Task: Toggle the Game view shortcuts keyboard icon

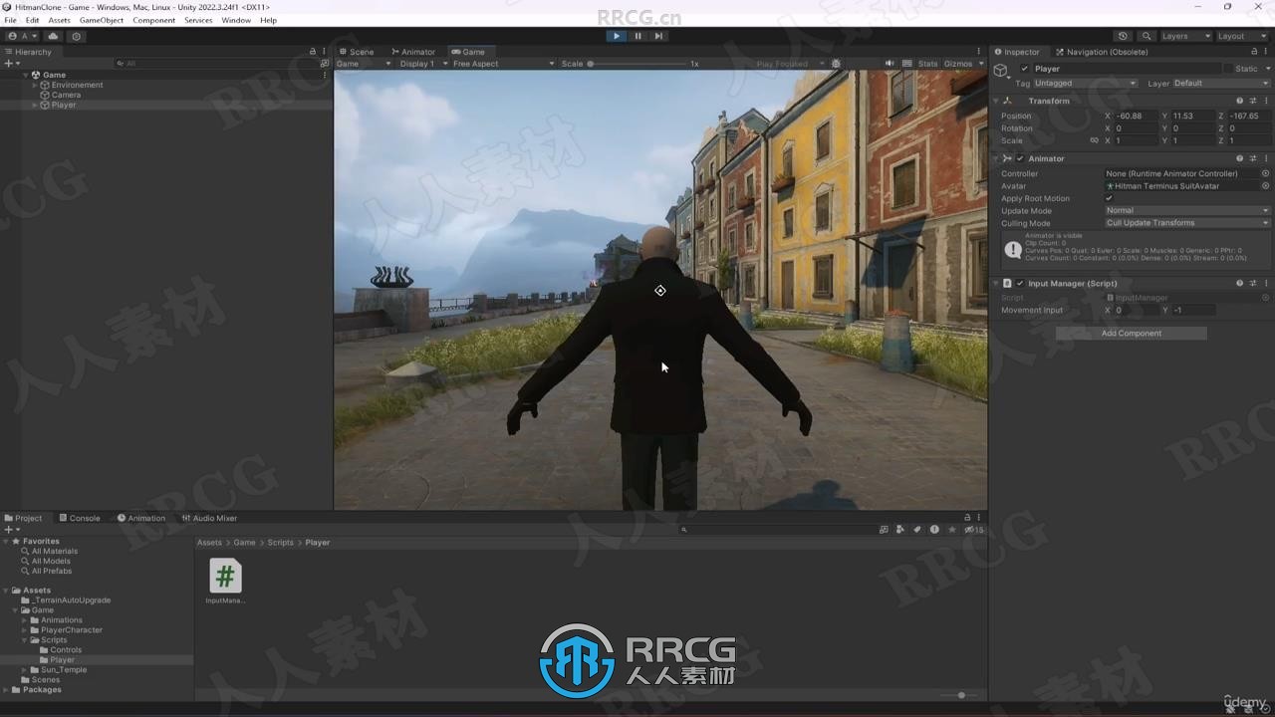Action: [907, 64]
